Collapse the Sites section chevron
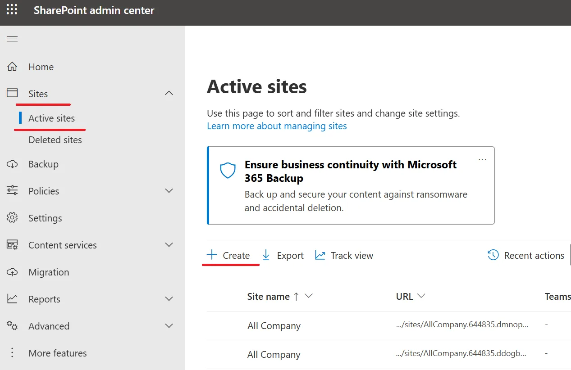Viewport: 571px width, 370px height. pos(169,94)
